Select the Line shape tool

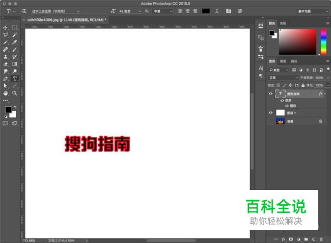(x=15, y=86)
